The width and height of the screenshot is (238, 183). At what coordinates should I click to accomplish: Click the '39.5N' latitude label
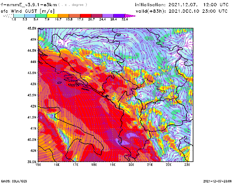32,162
